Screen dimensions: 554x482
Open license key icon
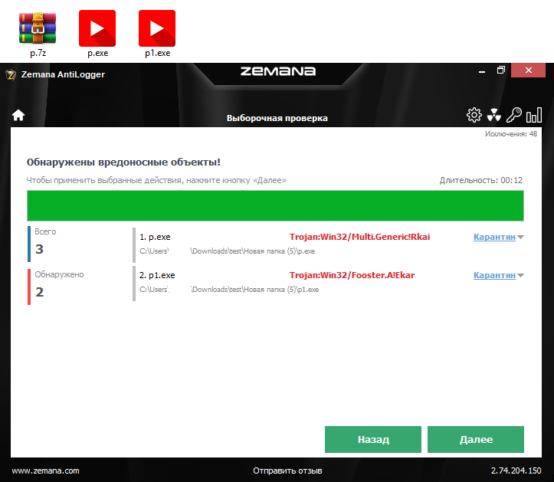[x=513, y=115]
